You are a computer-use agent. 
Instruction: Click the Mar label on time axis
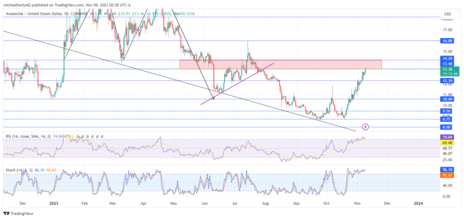[x=112, y=203]
